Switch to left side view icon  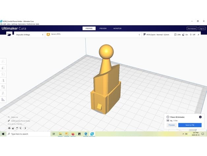tap(21, 128)
